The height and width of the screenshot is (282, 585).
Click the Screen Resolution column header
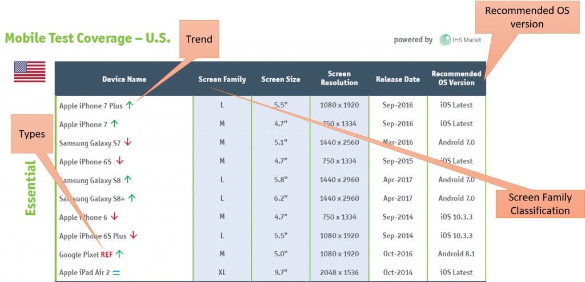[339, 78]
